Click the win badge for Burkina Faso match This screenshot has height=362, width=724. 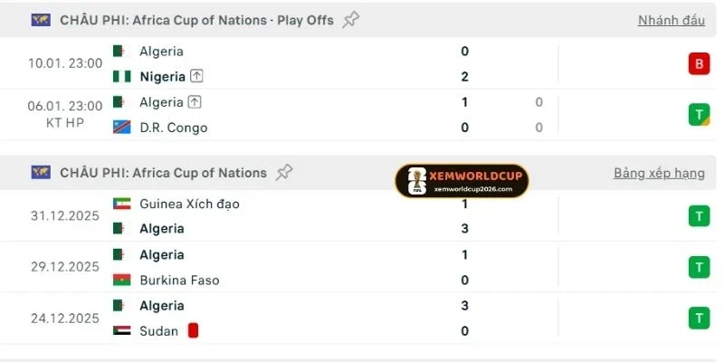[x=698, y=267]
